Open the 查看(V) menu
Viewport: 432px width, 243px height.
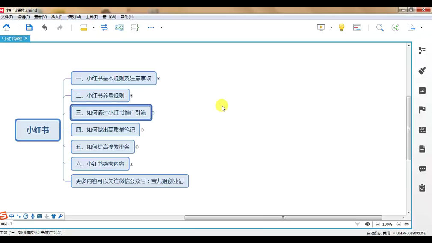tap(40, 17)
